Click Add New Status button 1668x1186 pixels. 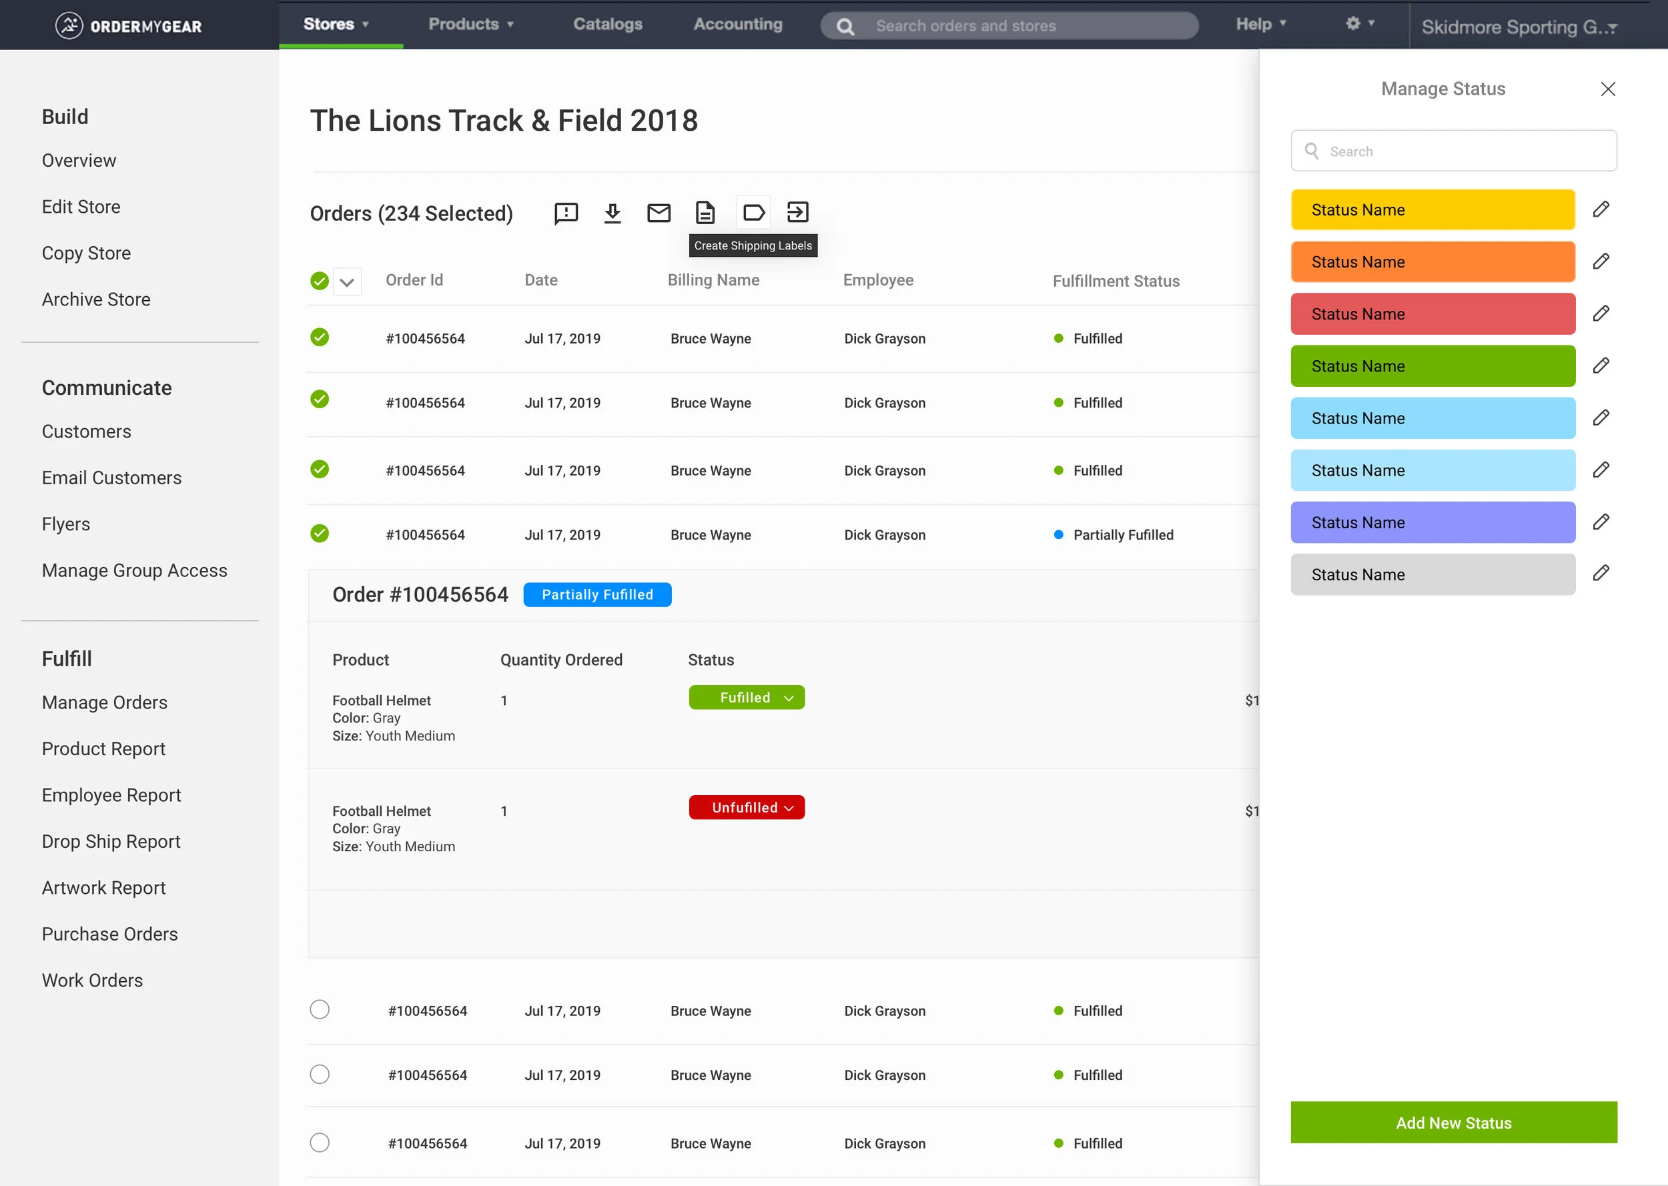(1452, 1123)
